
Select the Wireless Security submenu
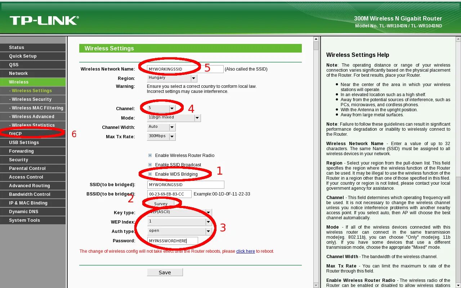(x=33, y=99)
